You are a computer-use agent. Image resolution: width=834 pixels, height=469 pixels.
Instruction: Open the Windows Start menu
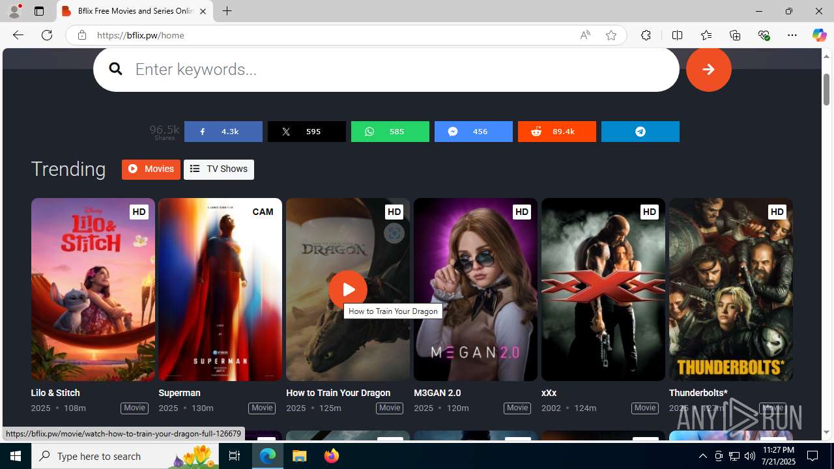tap(16, 456)
